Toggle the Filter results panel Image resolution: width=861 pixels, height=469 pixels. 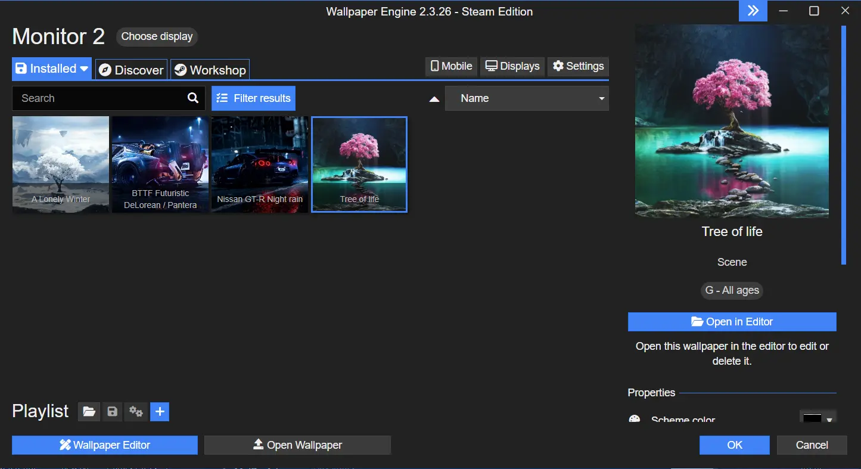253,98
